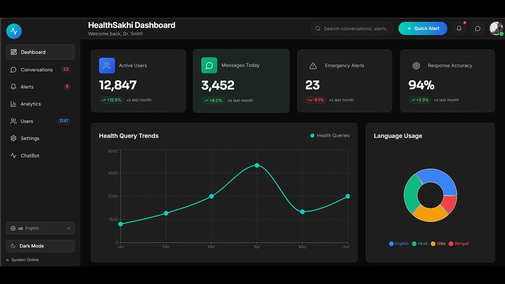
Task: Click the blue Active Users icon
Action: [107, 65]
